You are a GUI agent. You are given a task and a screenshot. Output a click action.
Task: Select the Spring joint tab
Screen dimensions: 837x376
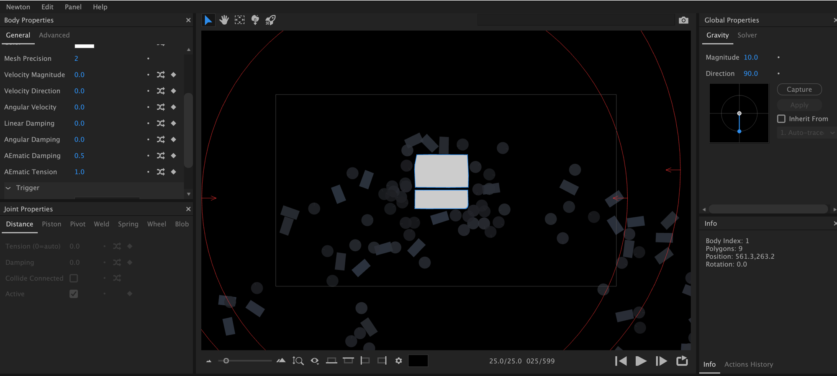[128, 224]
